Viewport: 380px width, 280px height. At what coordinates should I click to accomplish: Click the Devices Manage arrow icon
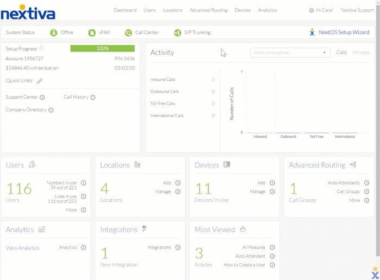click(273, 192)
